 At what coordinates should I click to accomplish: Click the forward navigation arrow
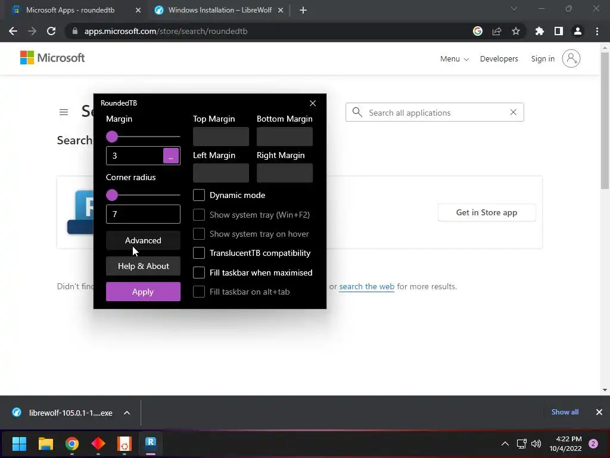[x=32, y=31]
